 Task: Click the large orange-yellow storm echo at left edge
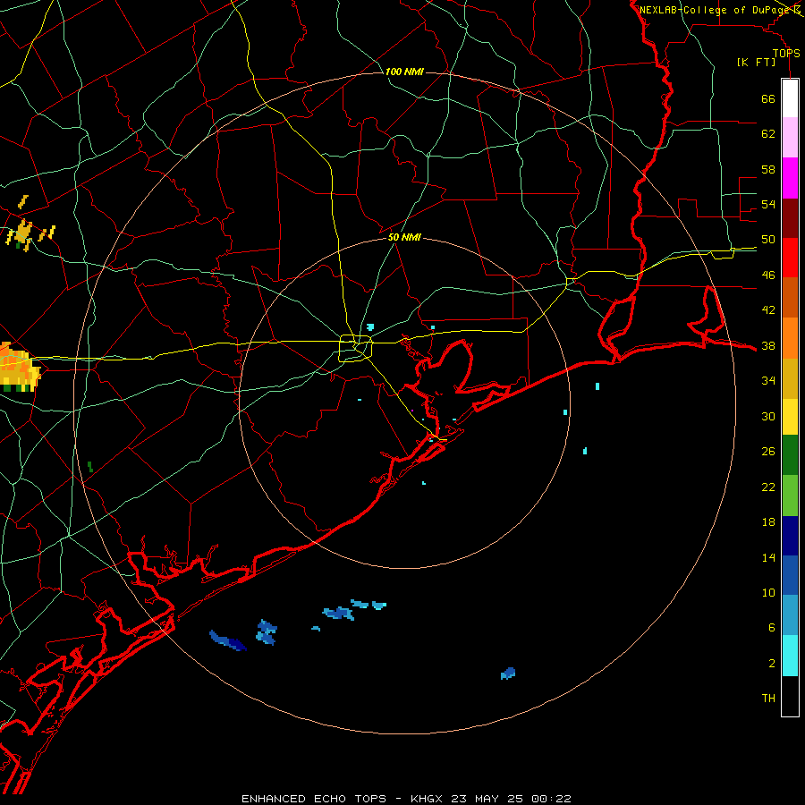19,368
